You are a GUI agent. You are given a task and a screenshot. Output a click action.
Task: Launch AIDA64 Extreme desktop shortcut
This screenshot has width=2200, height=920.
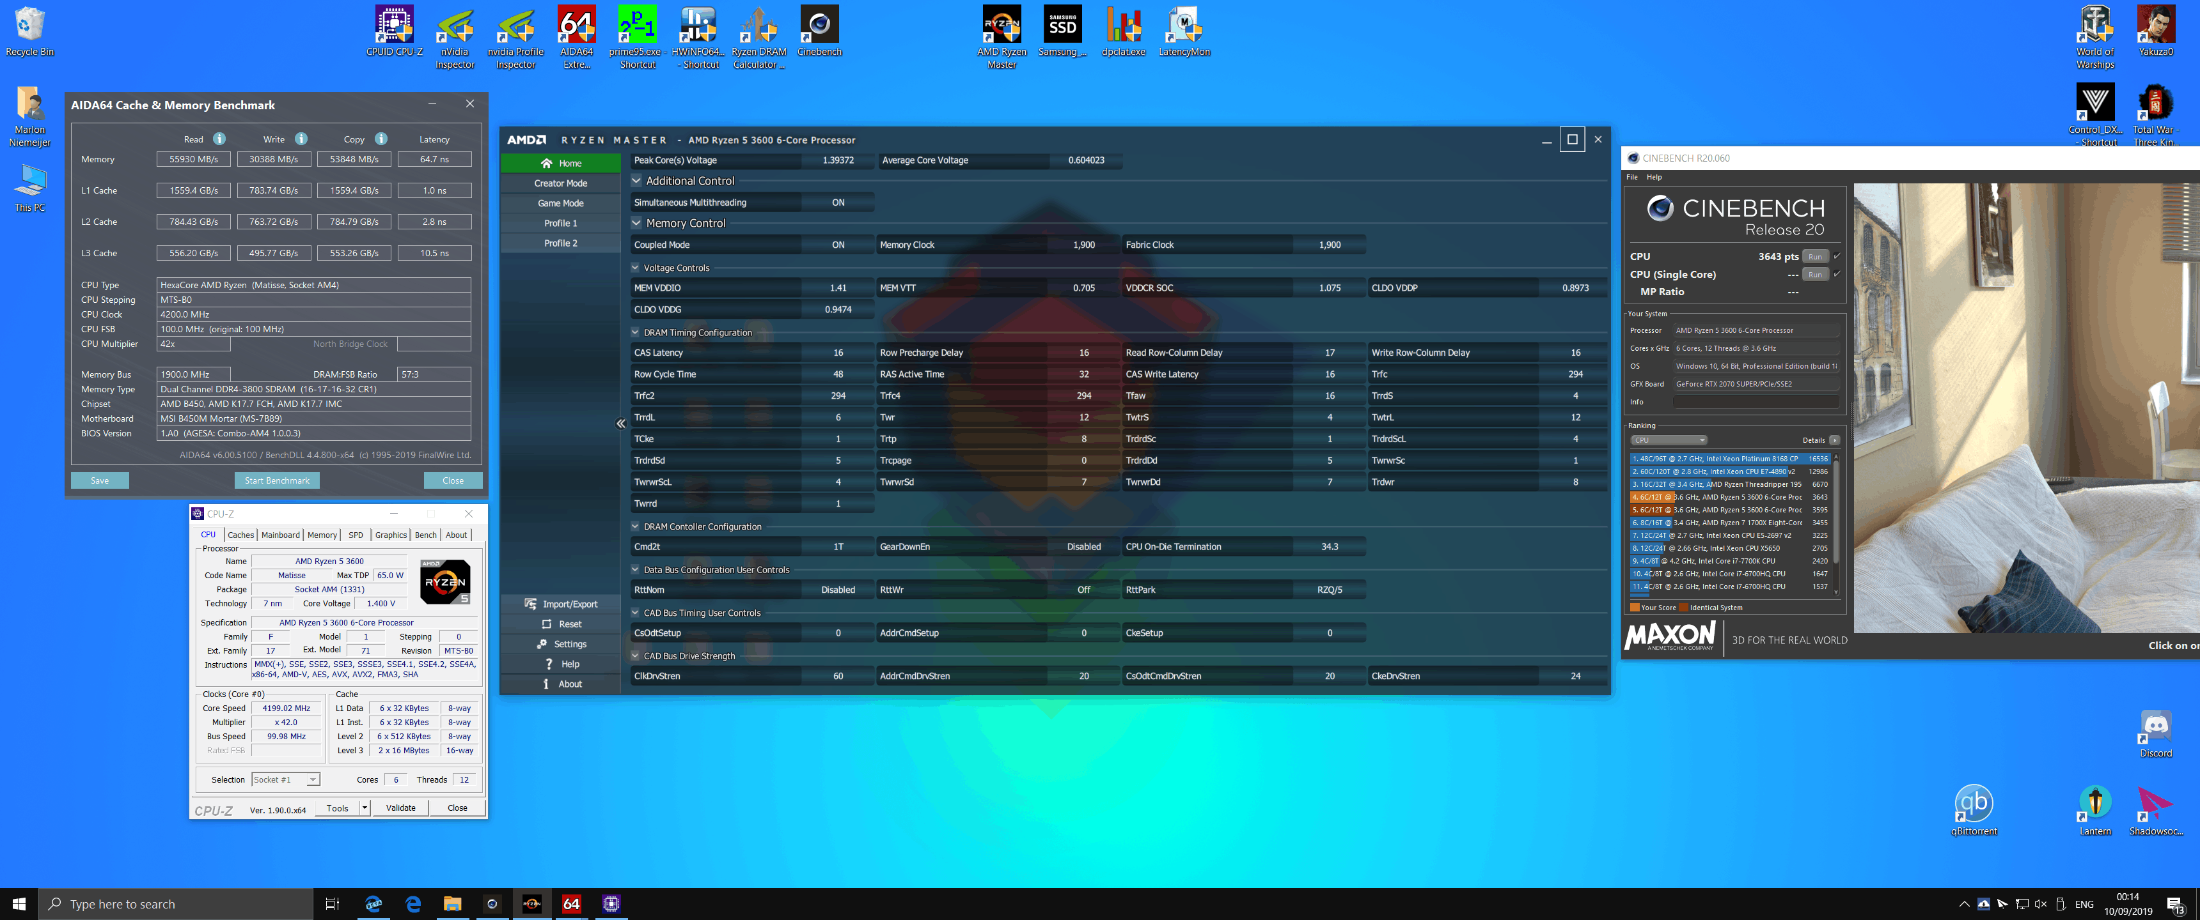pos(576,38)
